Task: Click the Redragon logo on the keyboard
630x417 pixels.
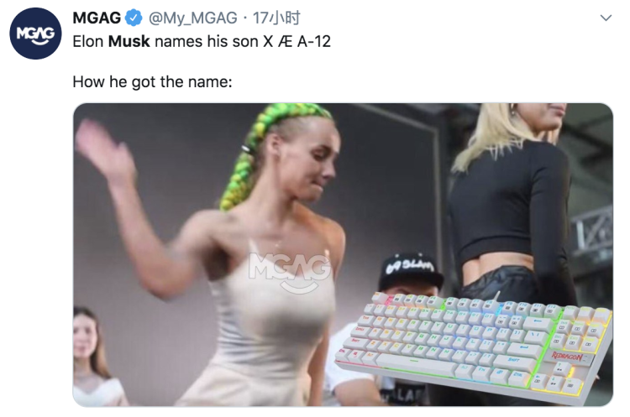Action: [x=567, y=356]
